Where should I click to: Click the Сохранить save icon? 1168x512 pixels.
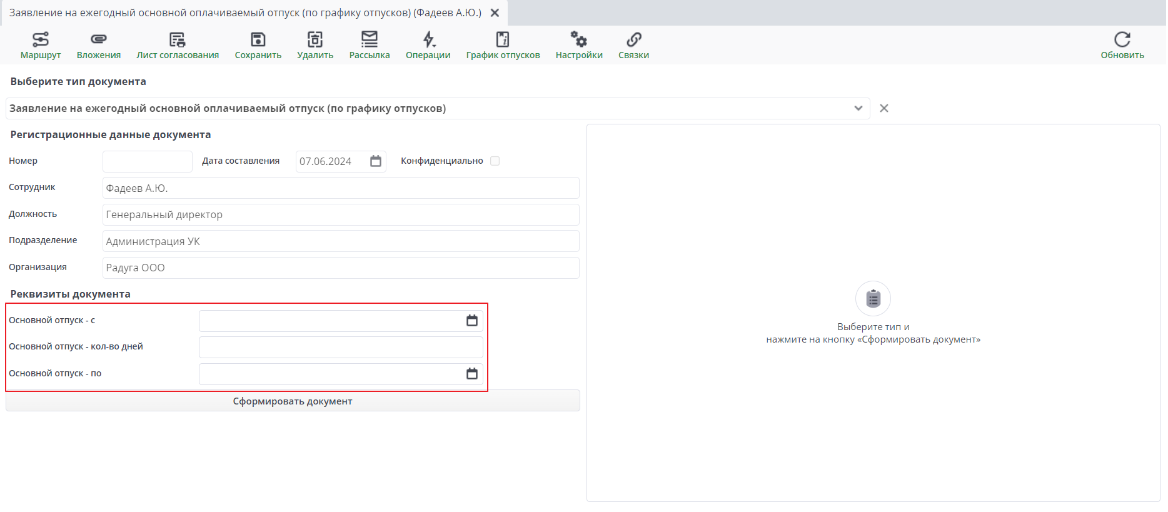(x=258, y=39)
